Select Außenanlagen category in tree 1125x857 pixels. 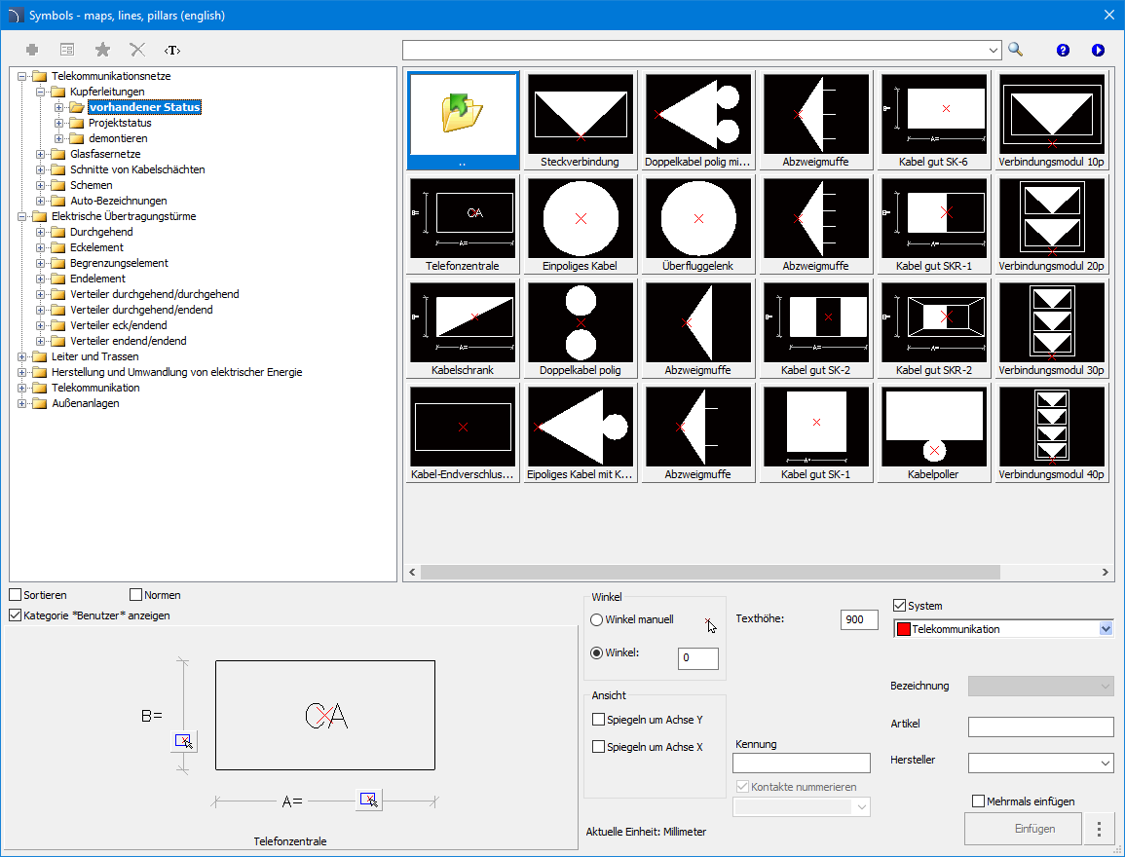[85, 403]
